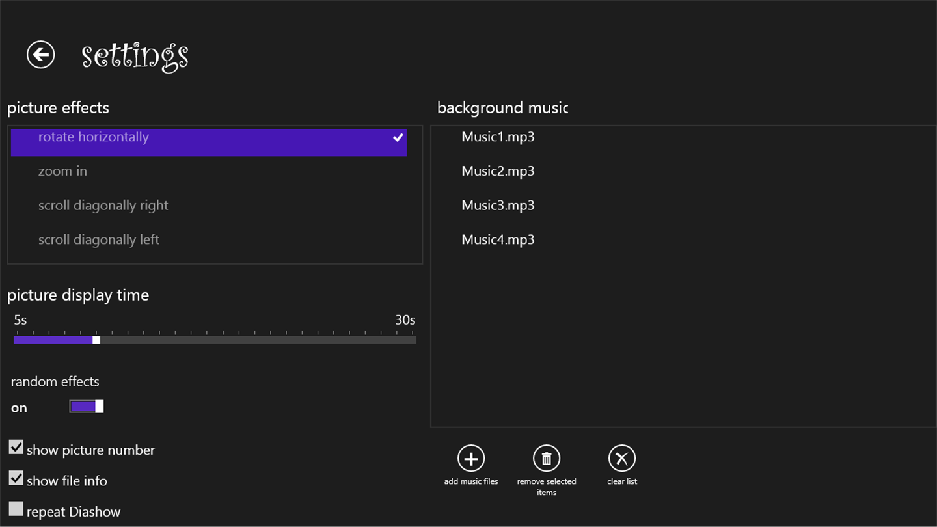
Task: Uncheck show picture number checkbox
Action: click(16, 448)
